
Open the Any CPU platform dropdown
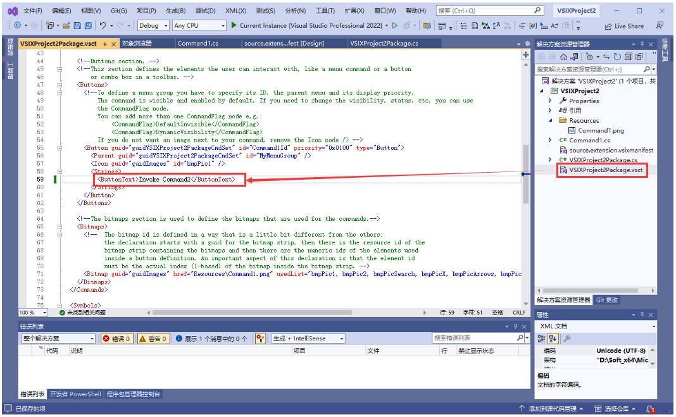[x=199, y=26]
